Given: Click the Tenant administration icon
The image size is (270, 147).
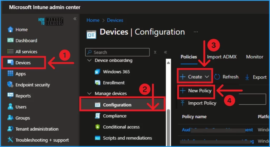Looking at the screenshot, I should point(10,129).
